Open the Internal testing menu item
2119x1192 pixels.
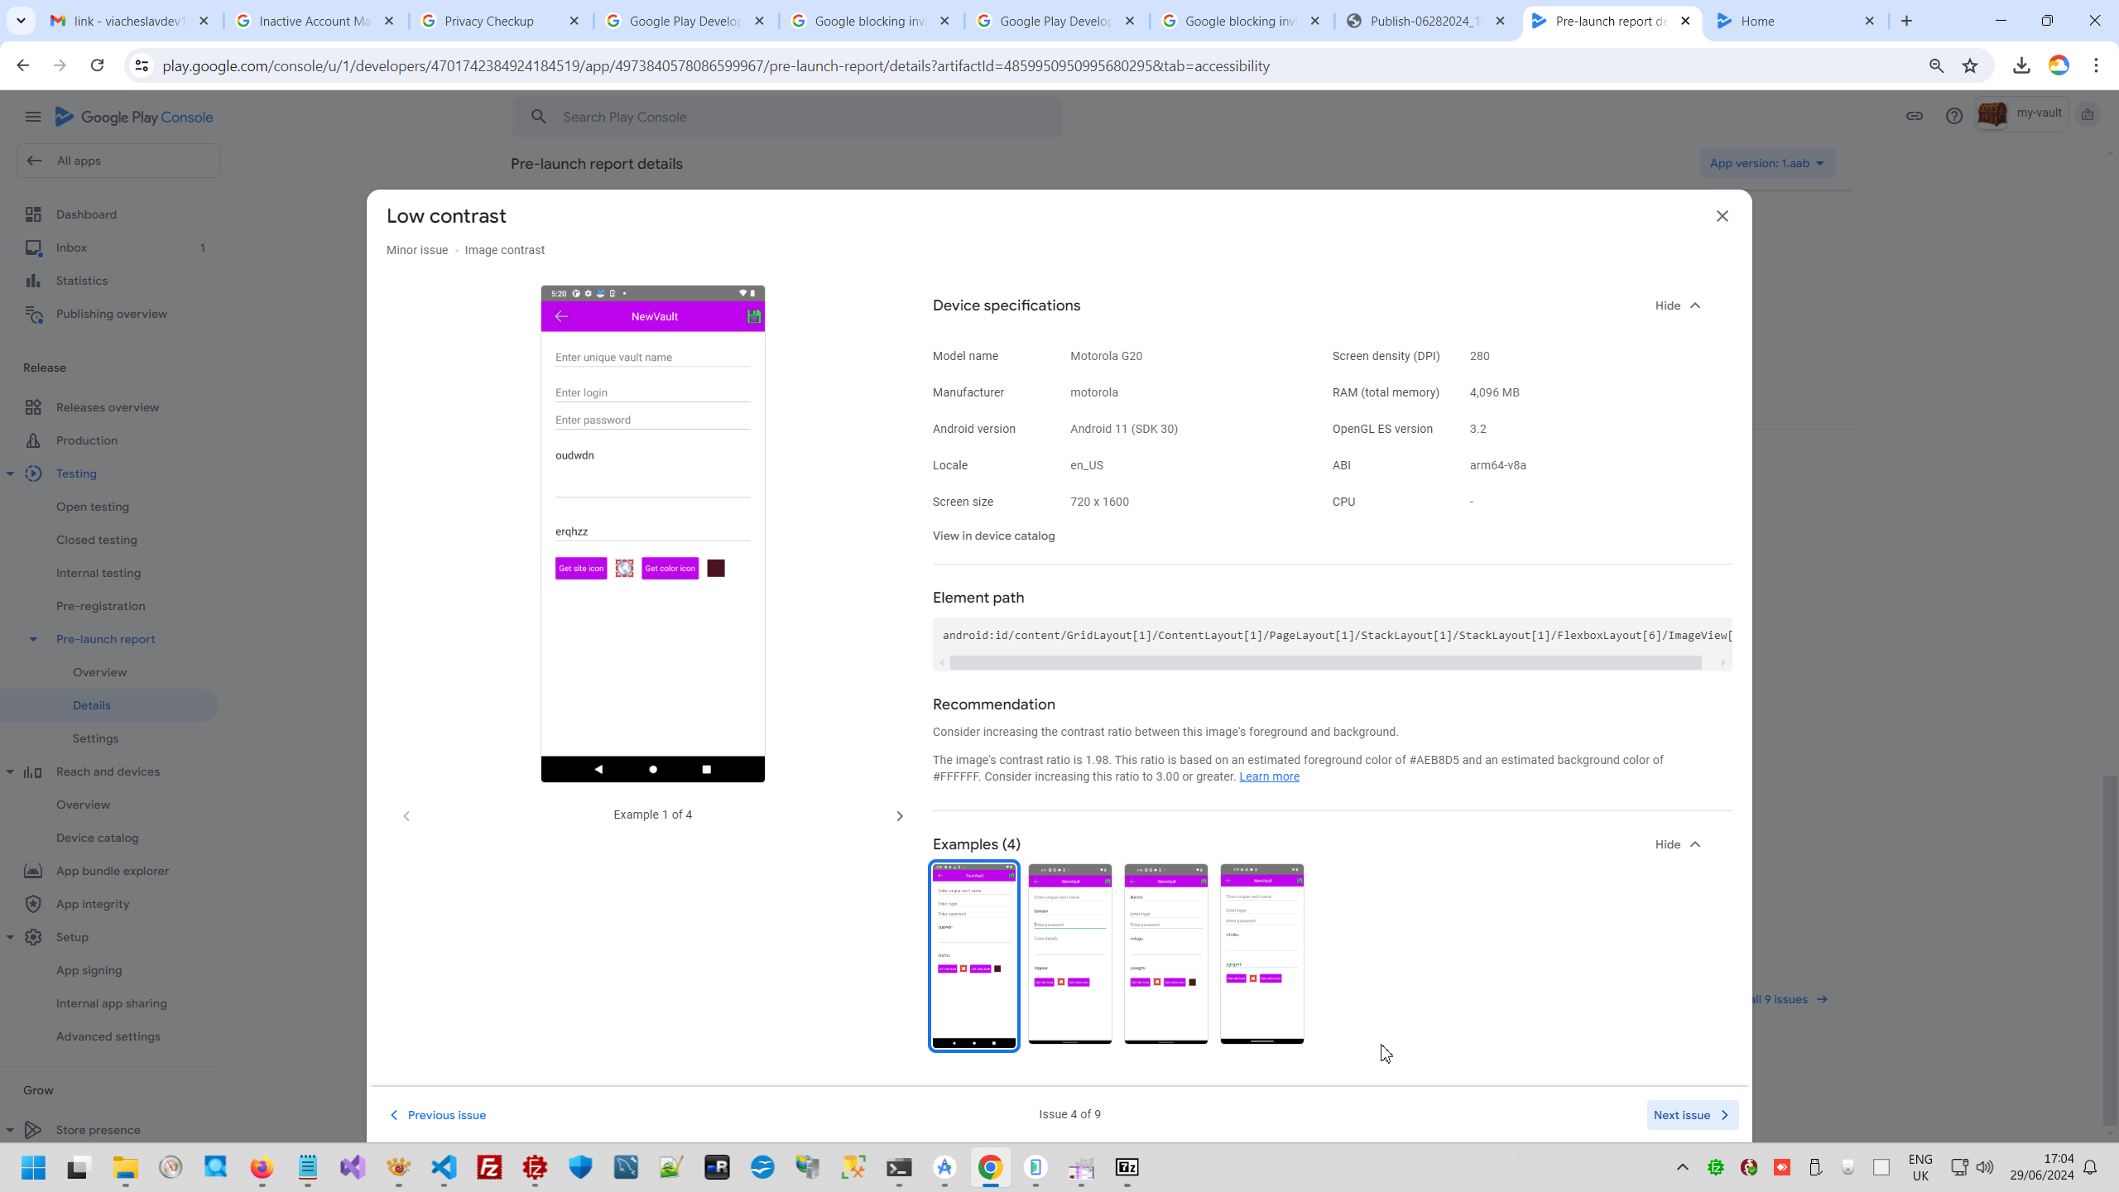pyautogui.click(x=99, y=573)
